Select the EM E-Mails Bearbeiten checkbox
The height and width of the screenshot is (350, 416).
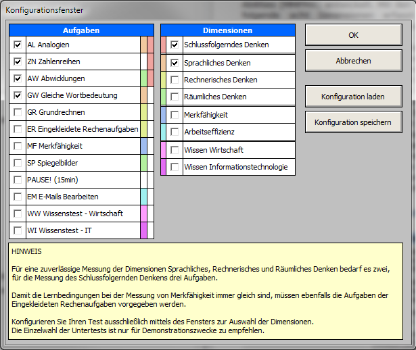[18, 197]
